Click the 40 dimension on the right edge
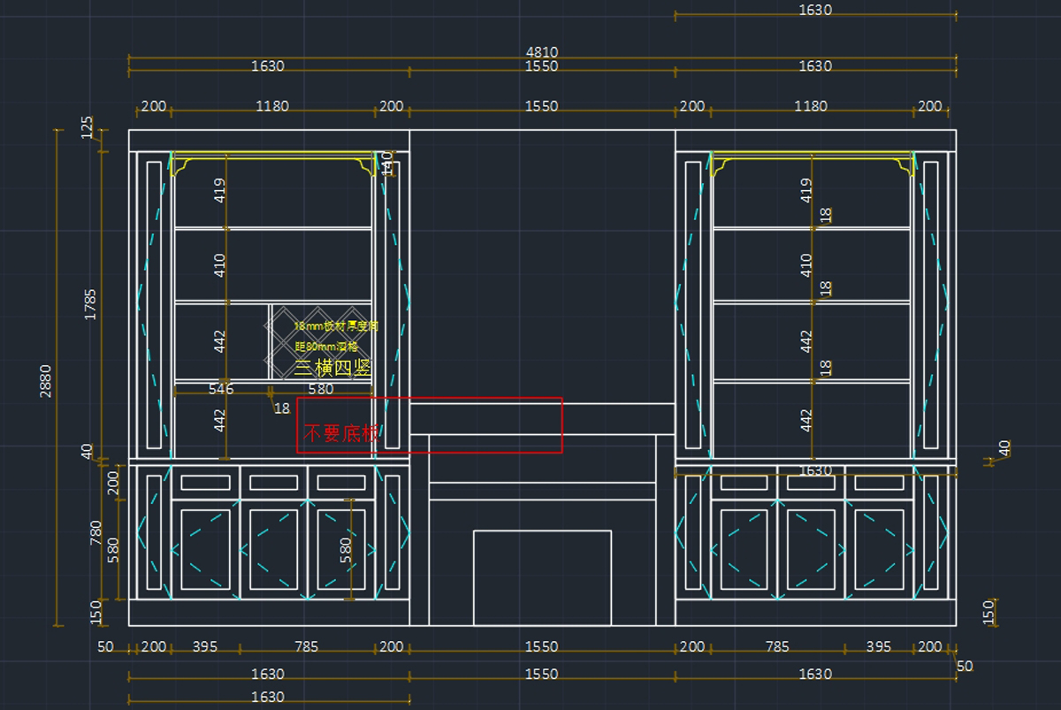The width and height of the screenshot is (1061, 710). 1004,449
